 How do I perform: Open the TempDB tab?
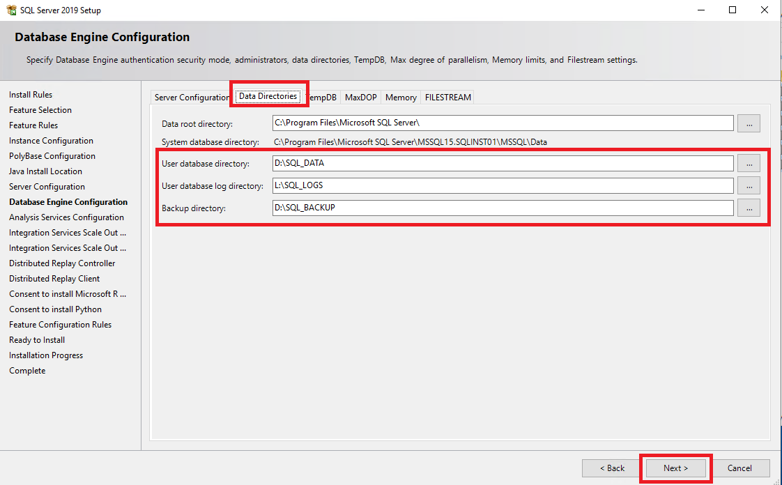click(x=322, y=97)
